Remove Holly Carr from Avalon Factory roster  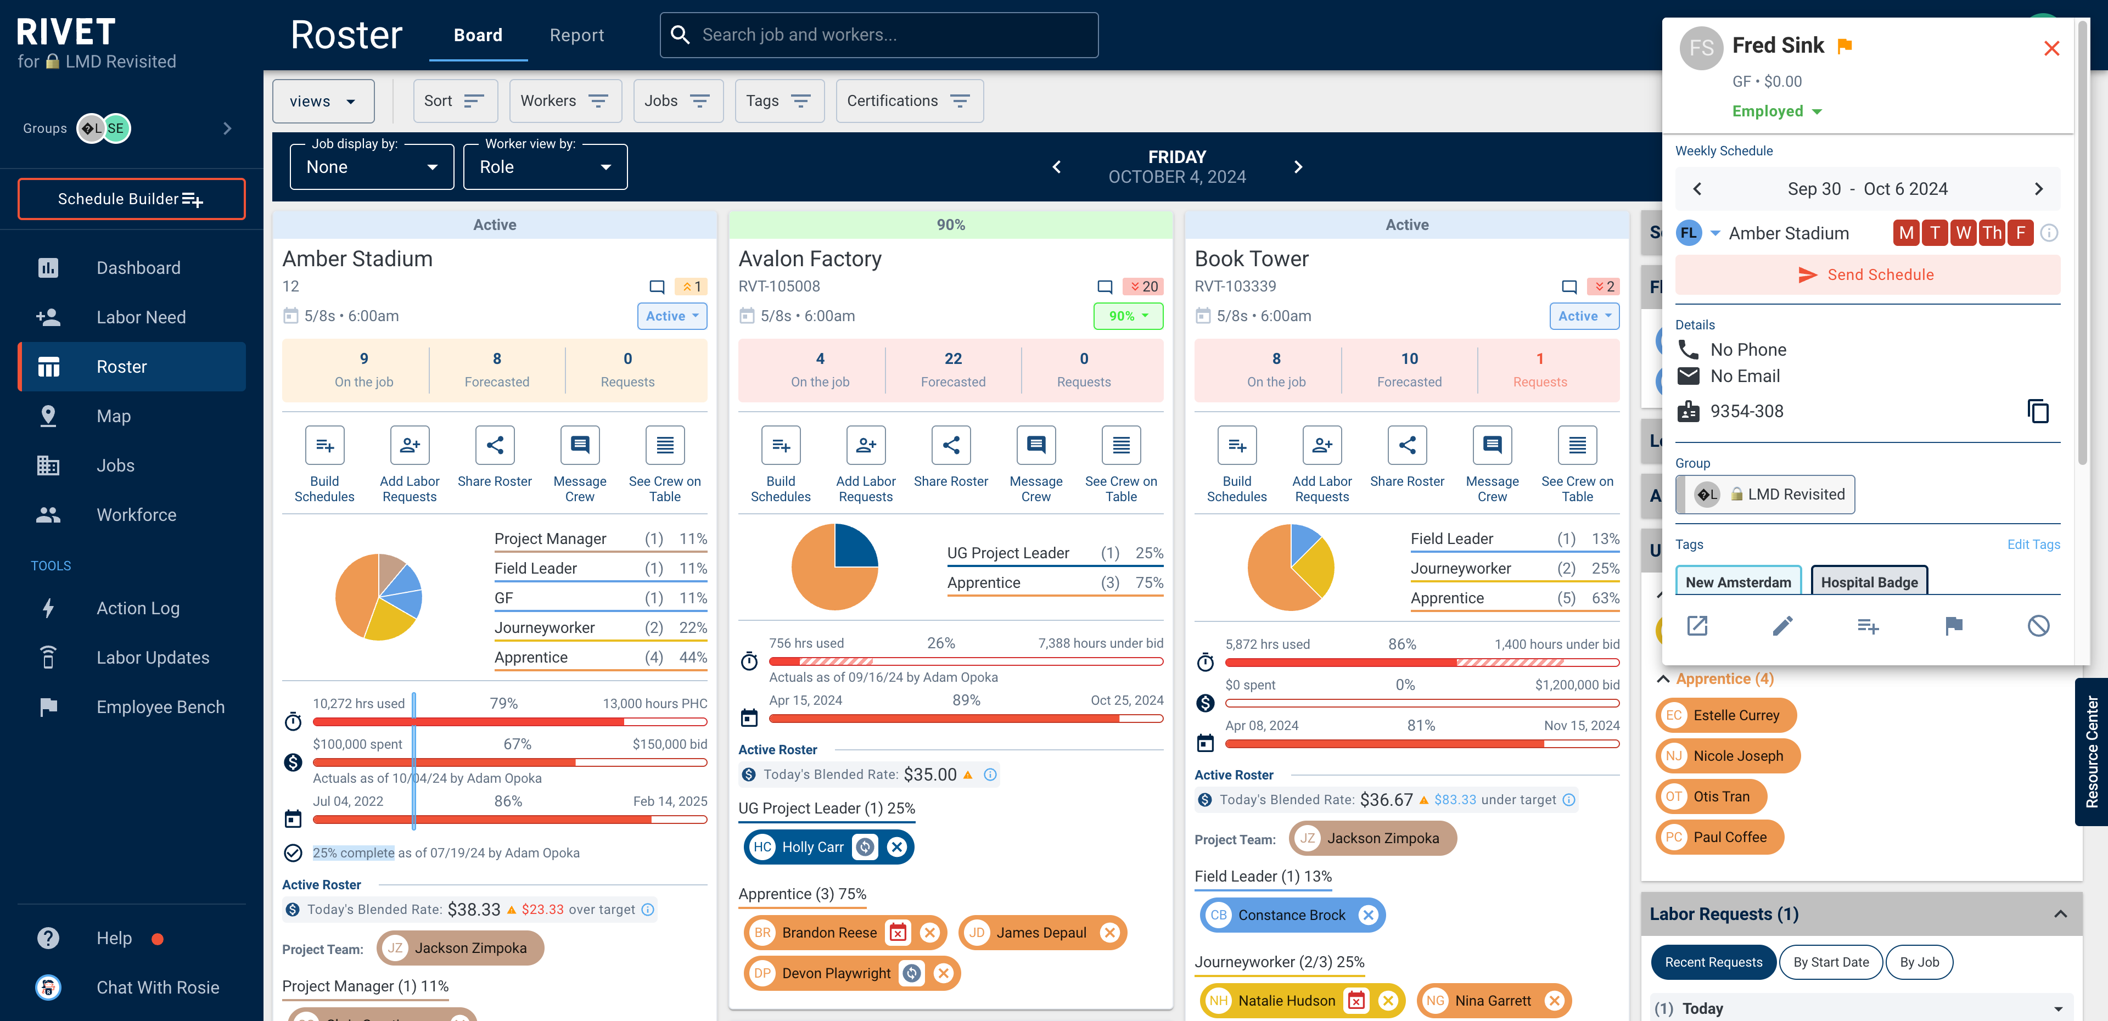point(897,847)
